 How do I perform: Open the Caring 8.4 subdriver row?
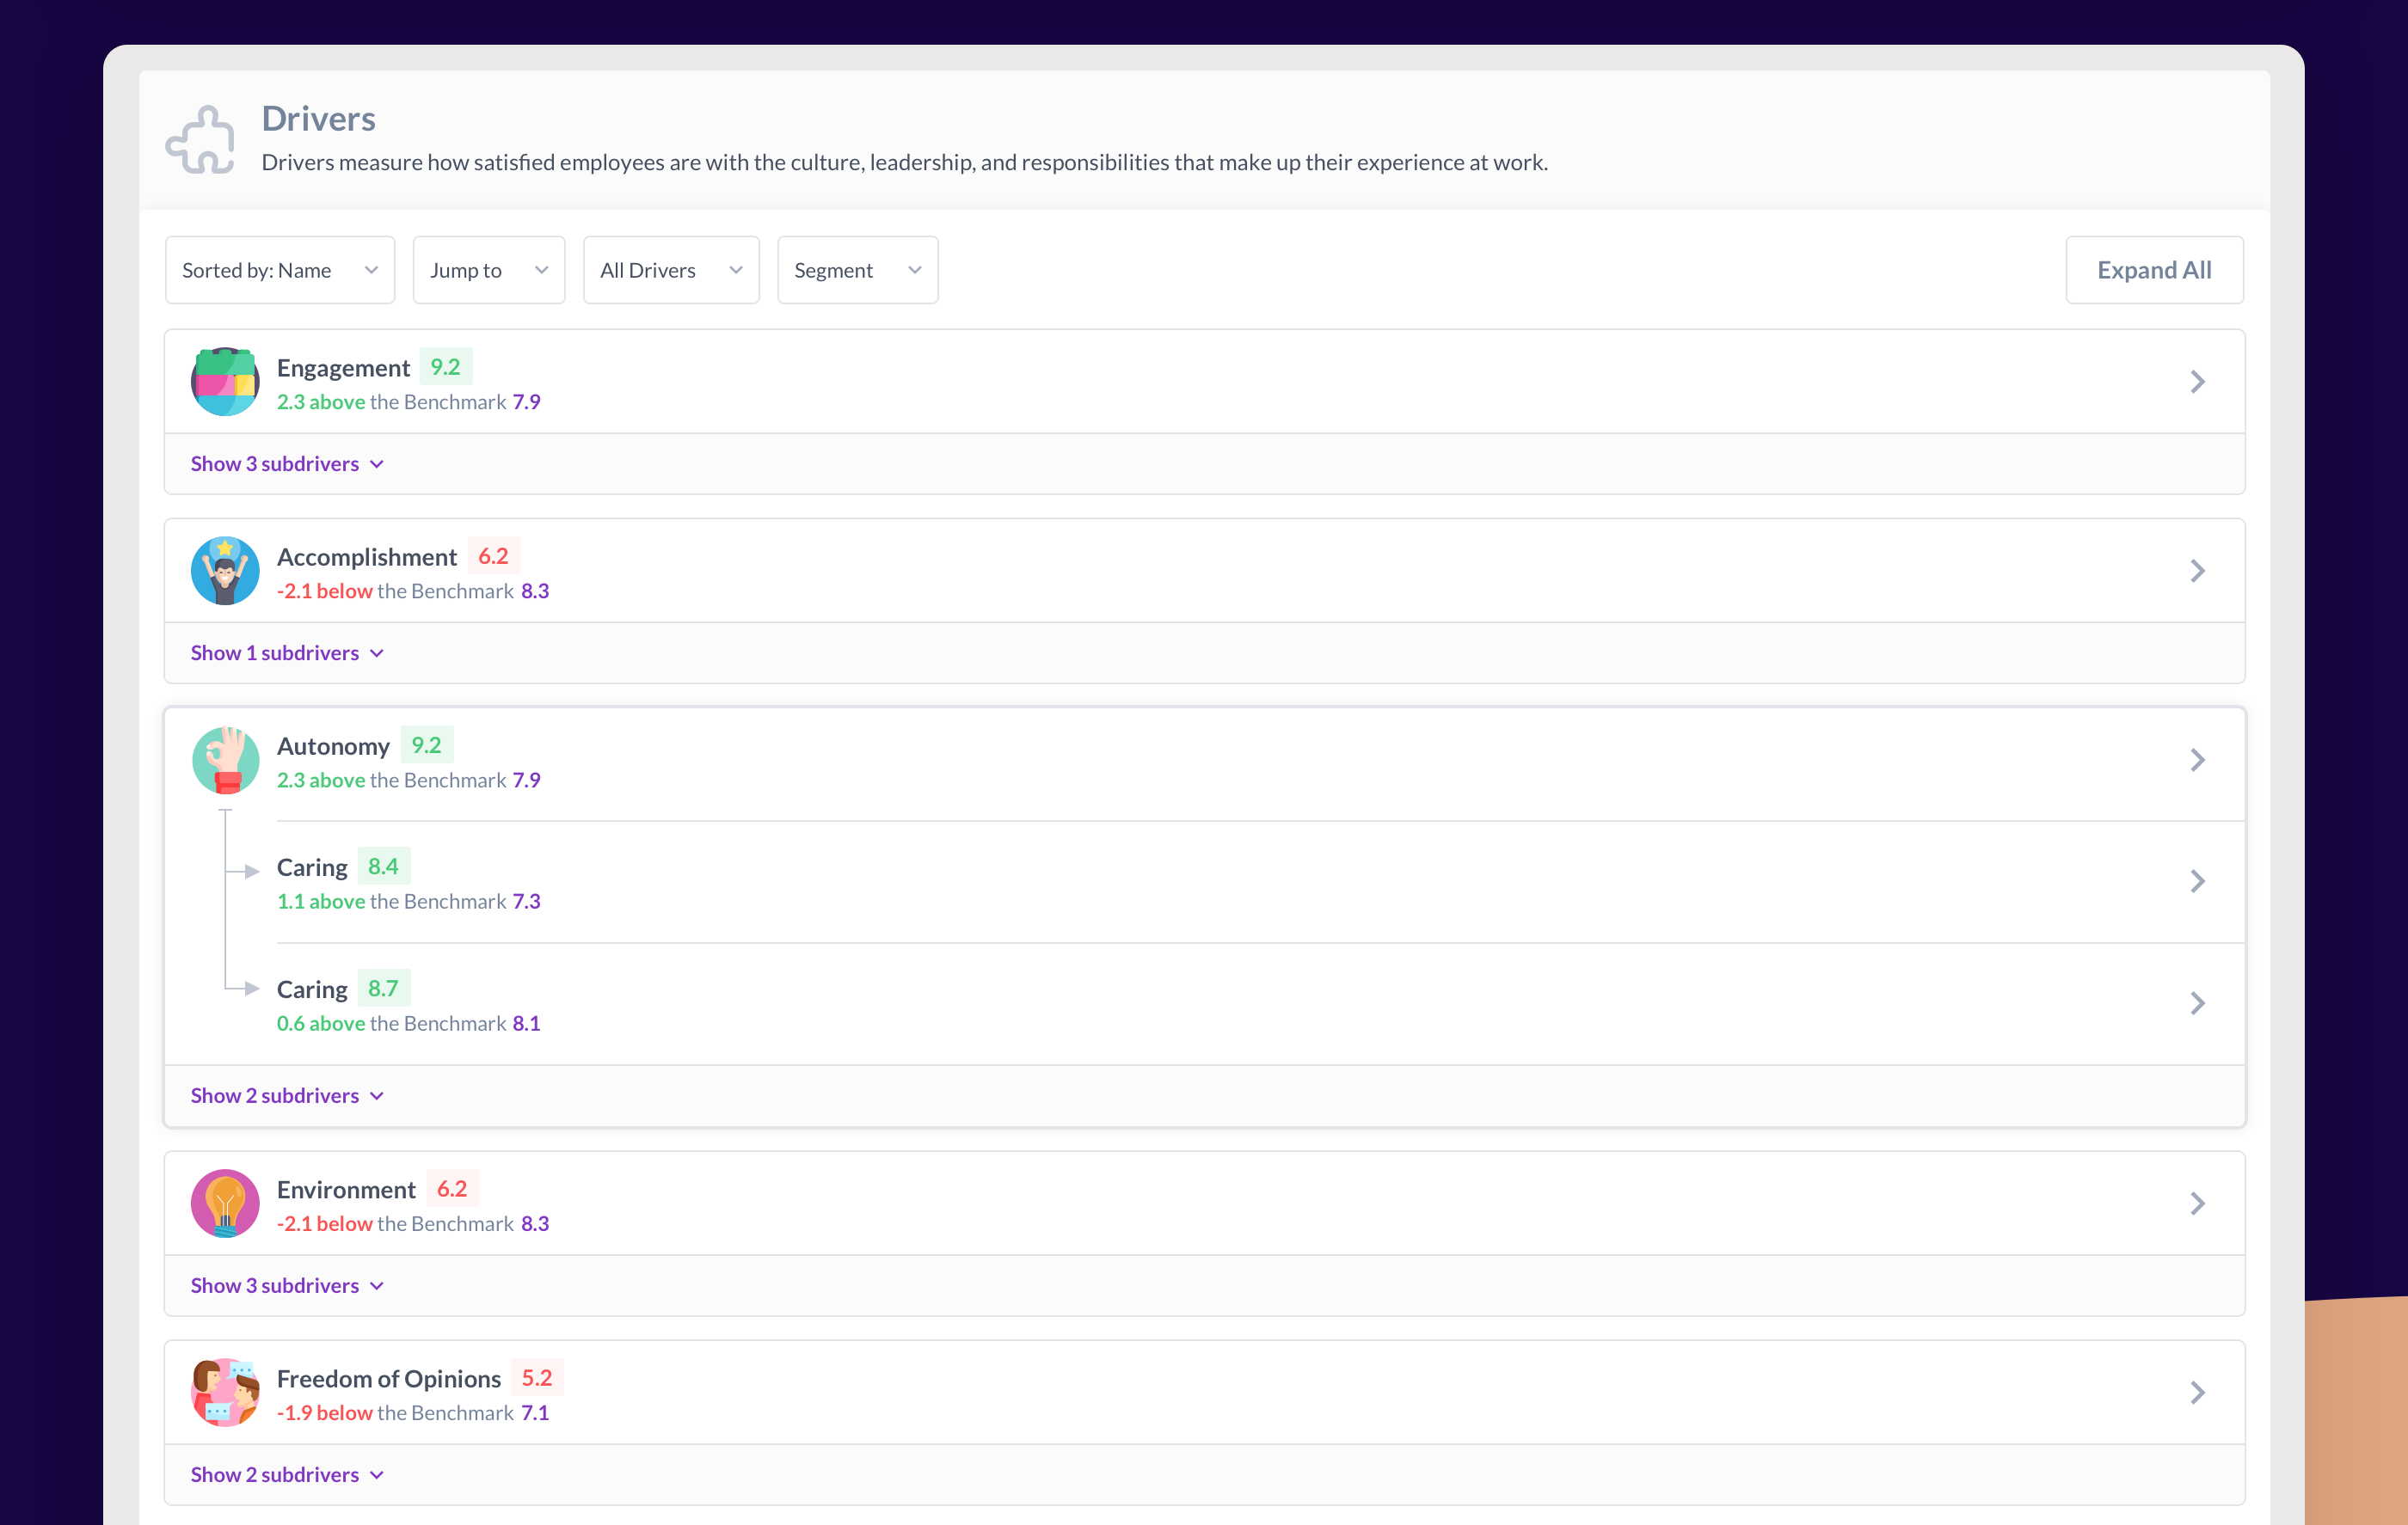pyautogui.click(x=1200, y=881)
